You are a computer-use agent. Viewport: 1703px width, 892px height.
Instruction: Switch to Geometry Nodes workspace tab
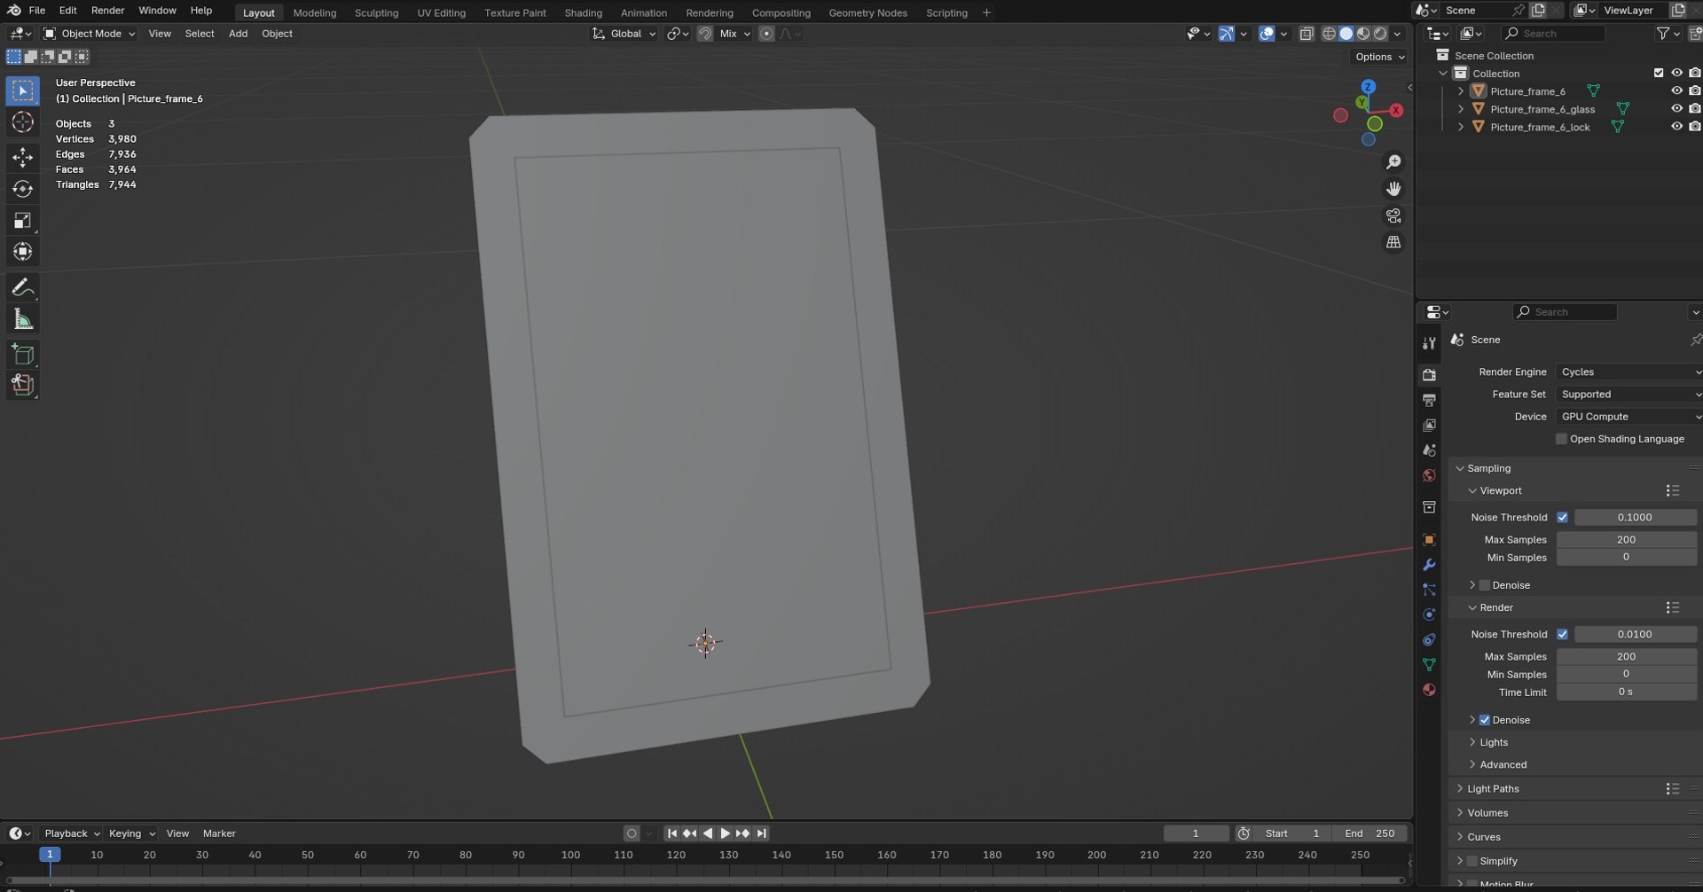pyautogui.click(x=867, y=12)
